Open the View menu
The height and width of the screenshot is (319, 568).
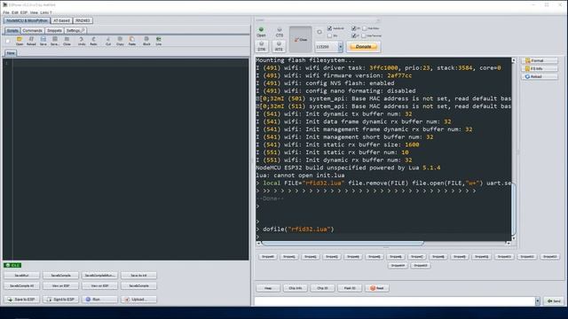click(x=34, y=12)
